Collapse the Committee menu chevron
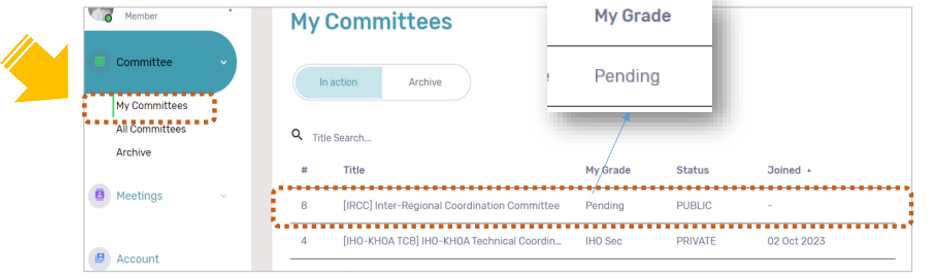934x279 pixels. coord(224,62)
